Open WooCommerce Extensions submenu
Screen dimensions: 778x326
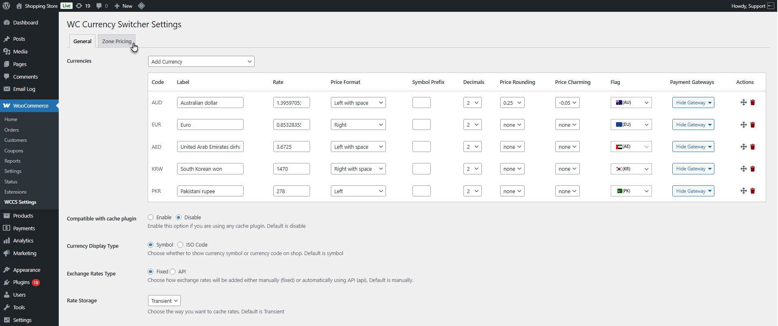16,192
